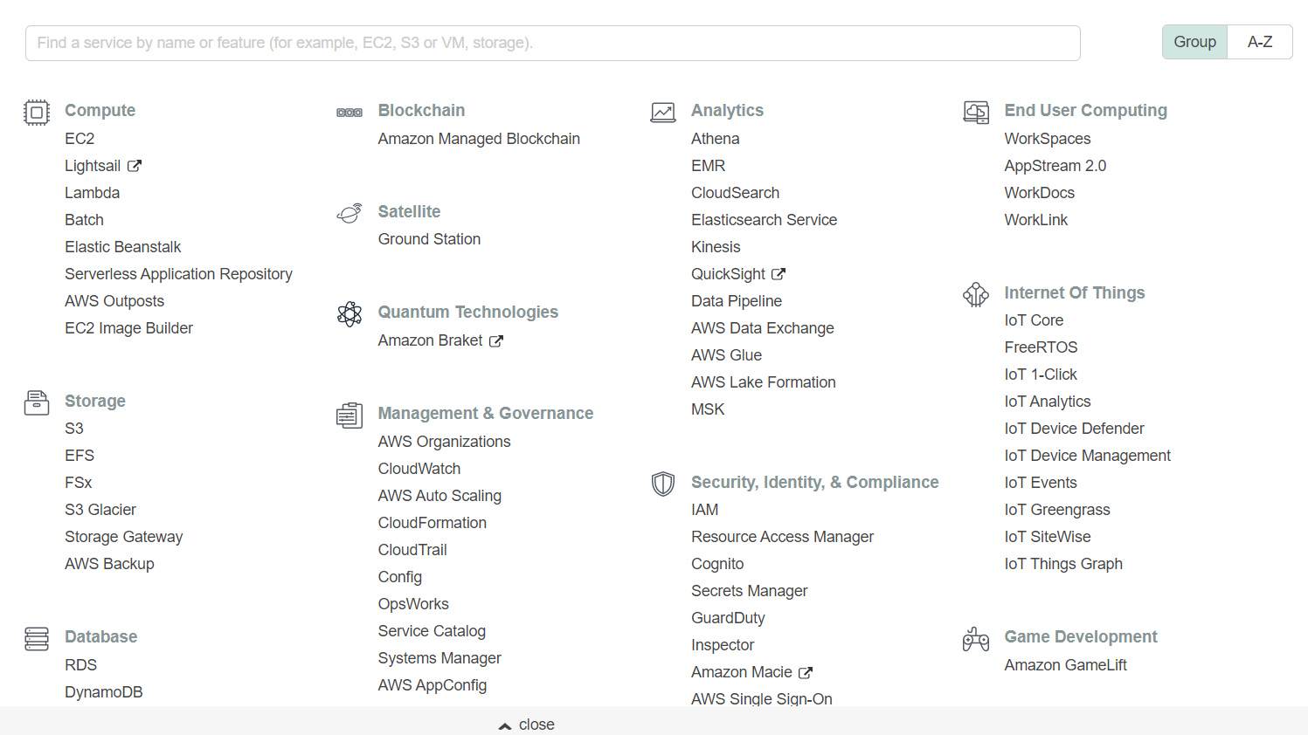Open Kinesis
This screenshot has width=1308, height=735.
[x=716, y=247]
